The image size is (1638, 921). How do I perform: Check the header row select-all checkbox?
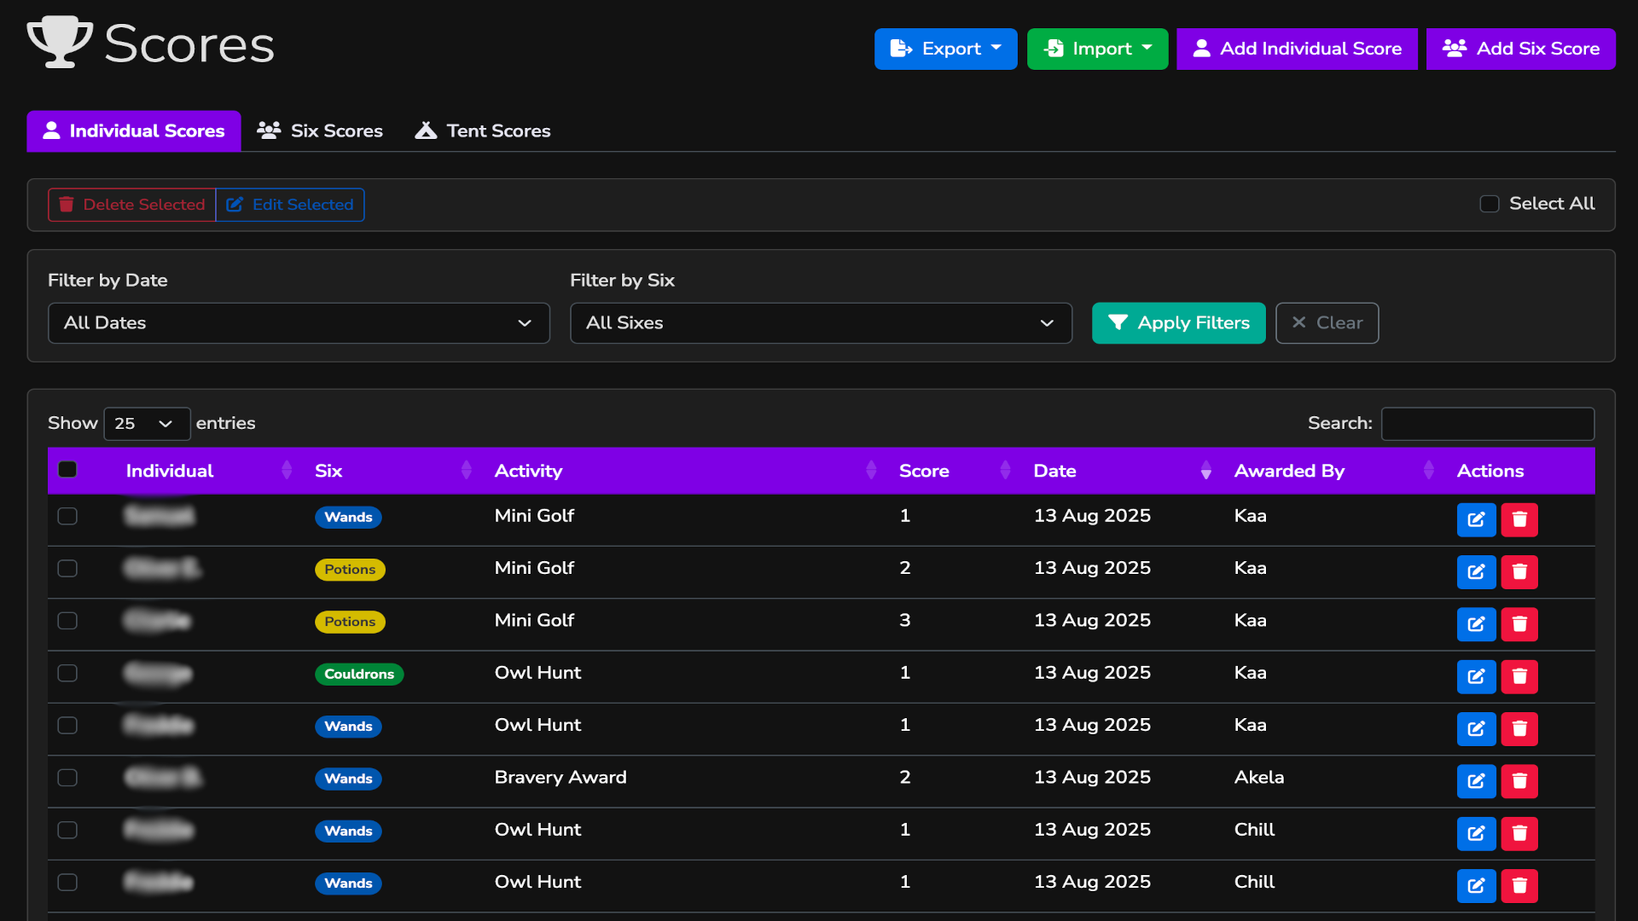[67, 470]
